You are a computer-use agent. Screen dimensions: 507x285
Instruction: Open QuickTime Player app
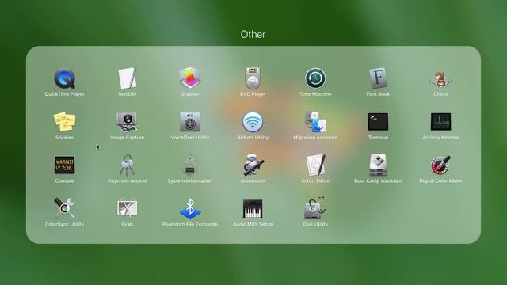tap(65, 78)
